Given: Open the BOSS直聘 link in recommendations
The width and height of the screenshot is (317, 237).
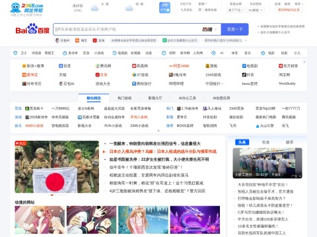Looking at the screenshot, I should tap(185, 126).
